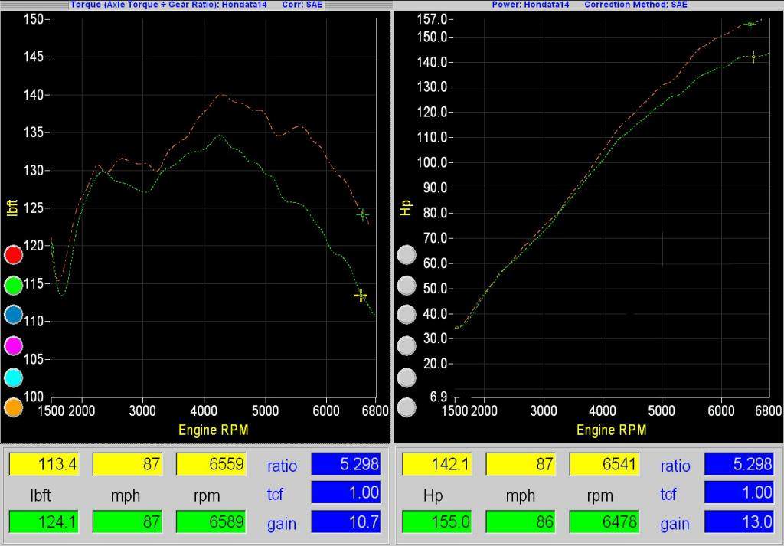Toggle the green run circle on torque graph

14,286
